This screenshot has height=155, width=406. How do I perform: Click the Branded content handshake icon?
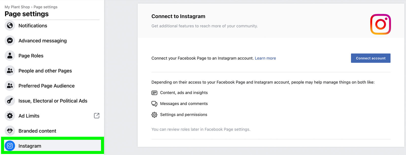[x=10, y=131]
